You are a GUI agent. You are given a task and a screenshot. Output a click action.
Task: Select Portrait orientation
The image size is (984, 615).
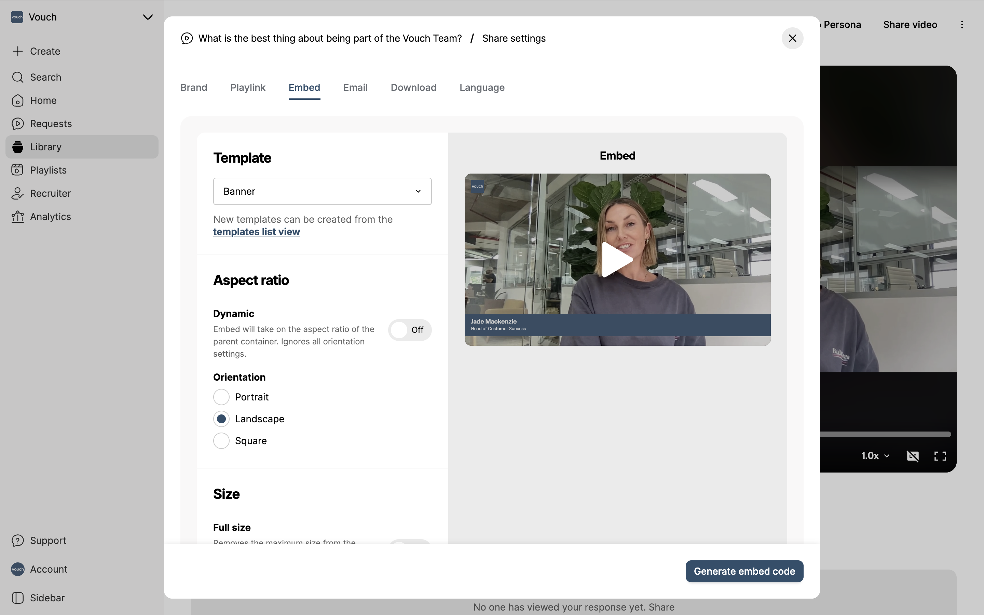(x=221, y=397)
